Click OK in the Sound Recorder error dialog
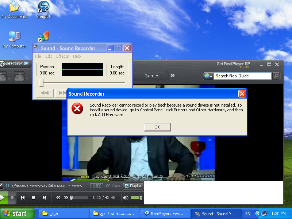This screenshot has height=219, width=292. pyautogui.click(x=157, y=127)
